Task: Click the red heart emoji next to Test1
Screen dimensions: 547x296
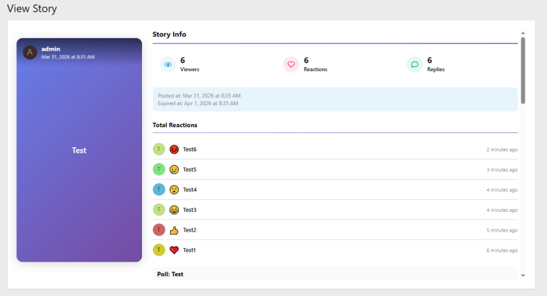Action: (174, 250)
